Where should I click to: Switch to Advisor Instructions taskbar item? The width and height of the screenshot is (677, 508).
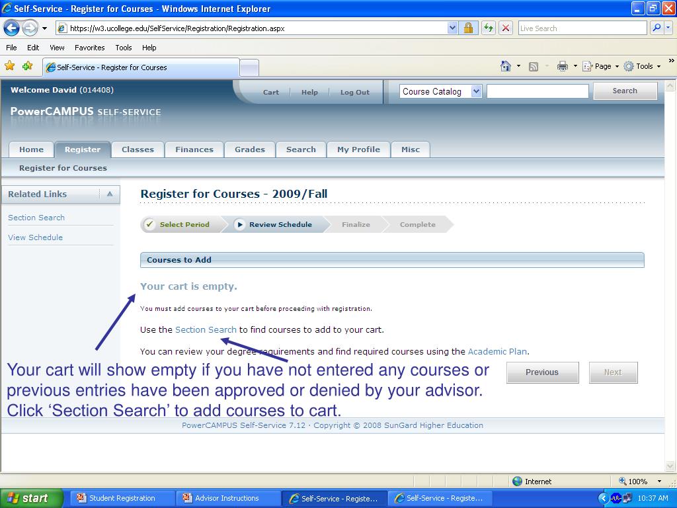227,498
